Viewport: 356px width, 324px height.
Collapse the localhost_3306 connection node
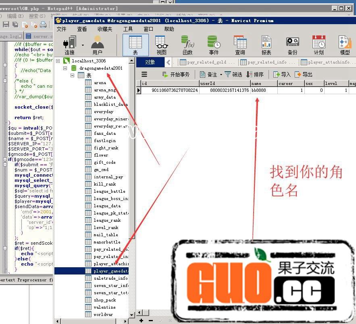coord(58,61)
